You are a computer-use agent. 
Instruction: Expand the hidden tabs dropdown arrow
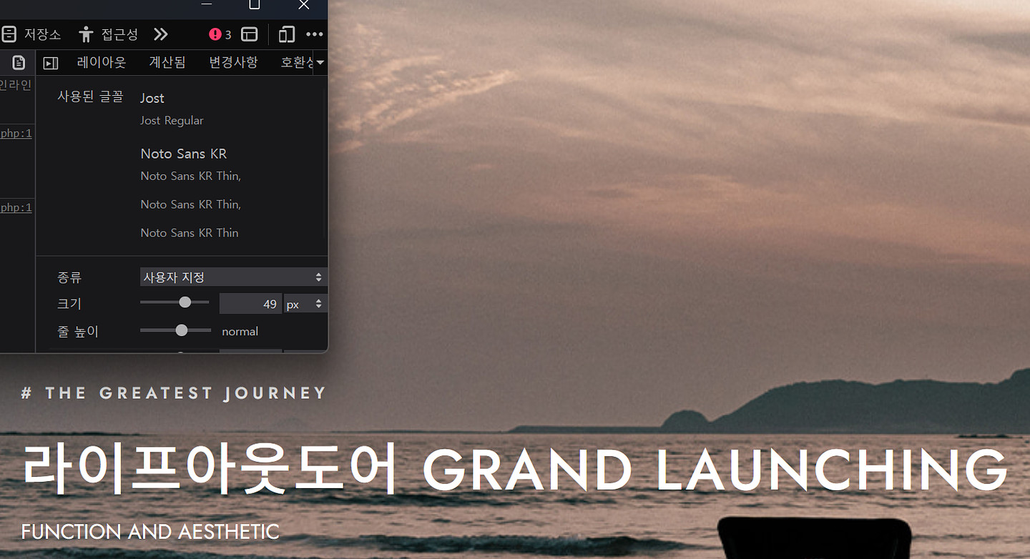coord(320,63)
